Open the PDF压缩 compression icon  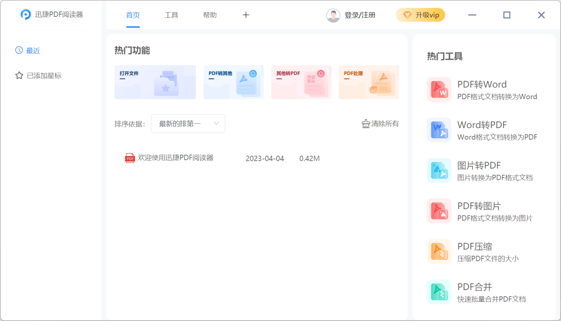pos(439,251)
